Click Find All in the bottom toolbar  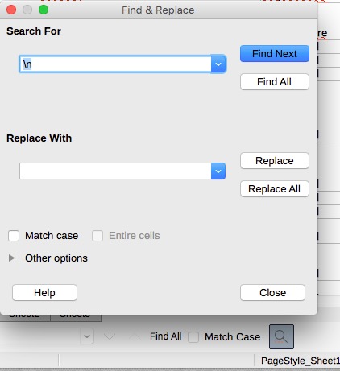[x=166, y=336]
